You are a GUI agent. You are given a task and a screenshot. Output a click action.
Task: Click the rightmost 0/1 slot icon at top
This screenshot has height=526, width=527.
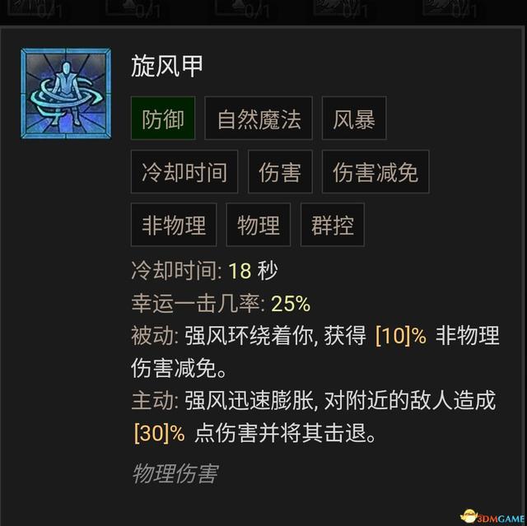pyautogui.click(x=450, y=8)
